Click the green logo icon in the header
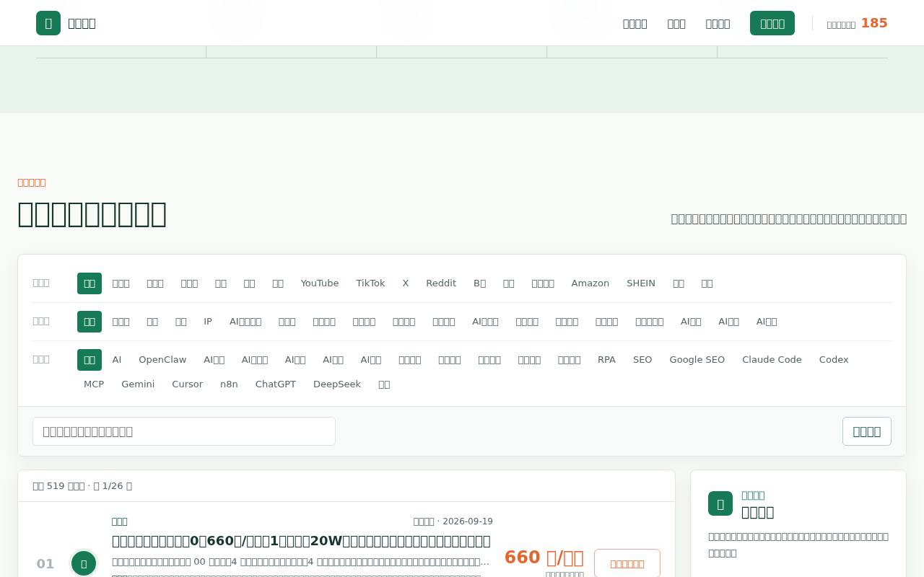Image resolution: width=924 pixels, height=577 pixels. coord(48,23)
